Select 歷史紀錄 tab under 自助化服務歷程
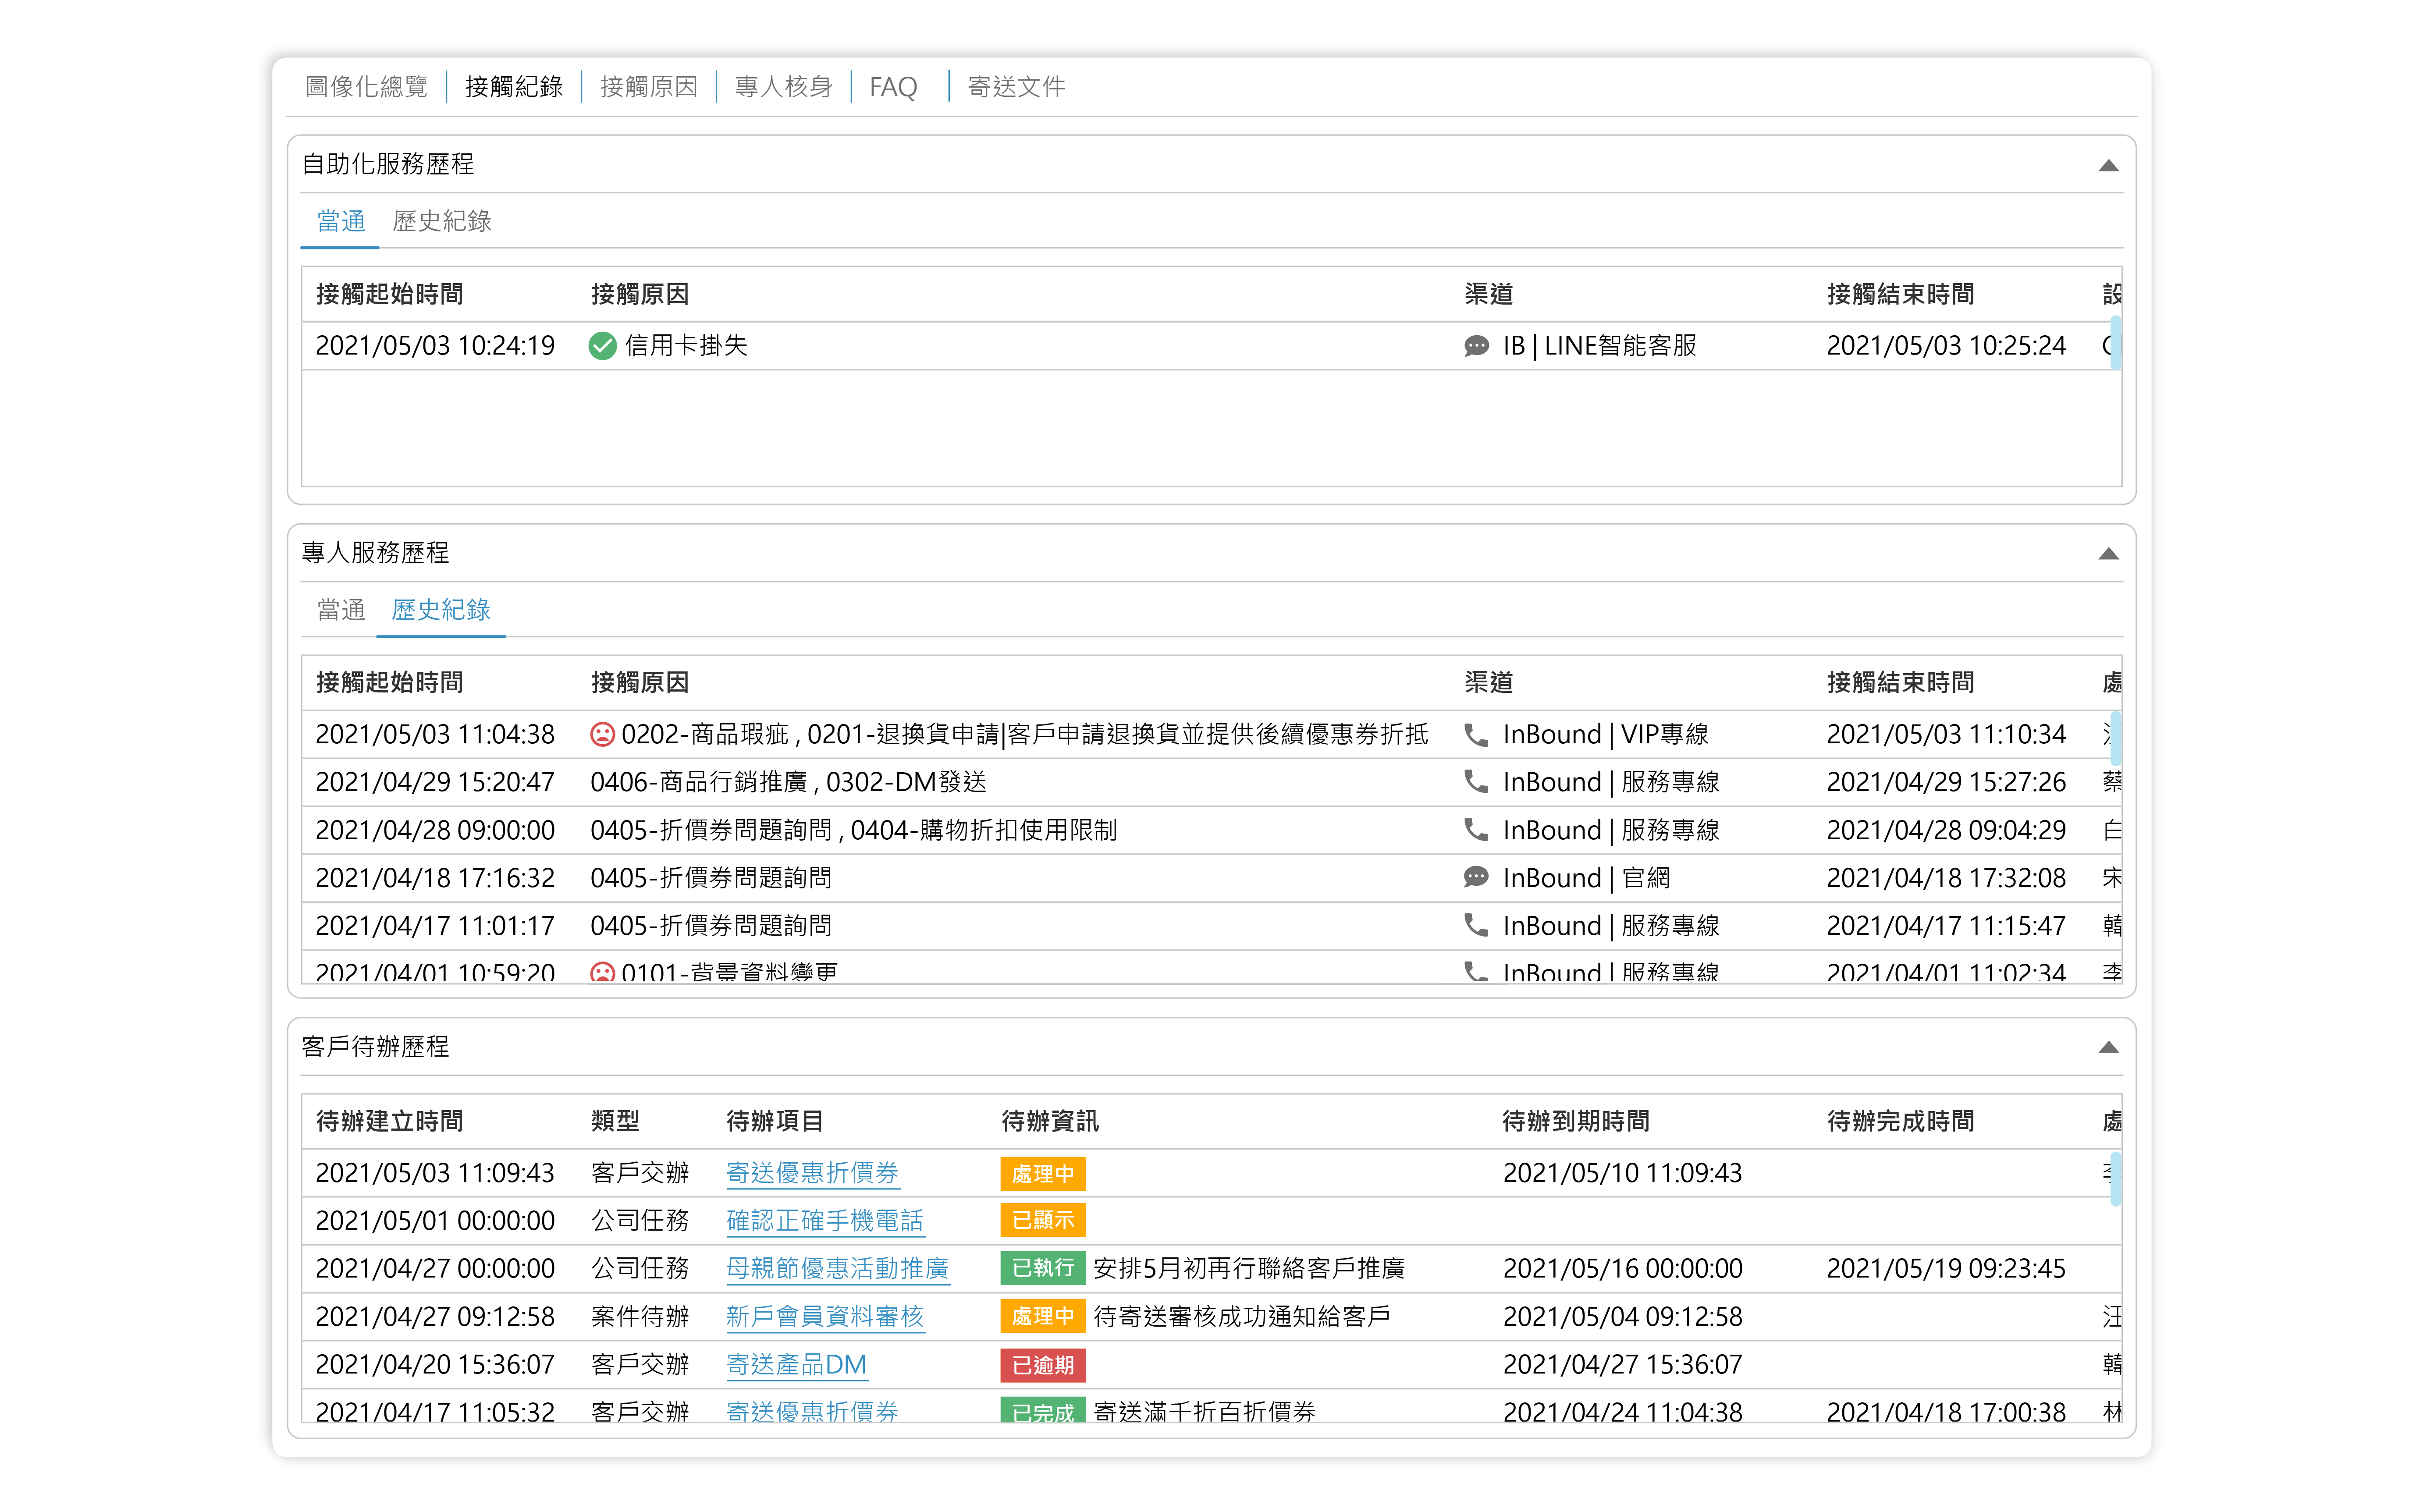 pos(441,221)
